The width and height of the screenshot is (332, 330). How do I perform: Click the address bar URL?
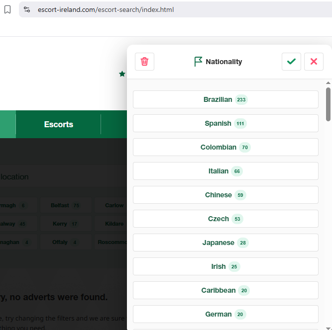click(106, 10)
